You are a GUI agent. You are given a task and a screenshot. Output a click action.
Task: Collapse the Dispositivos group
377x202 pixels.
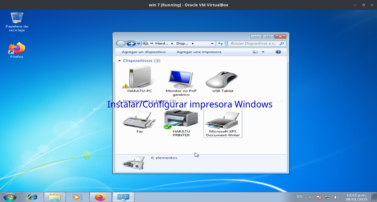pos(119,61)
